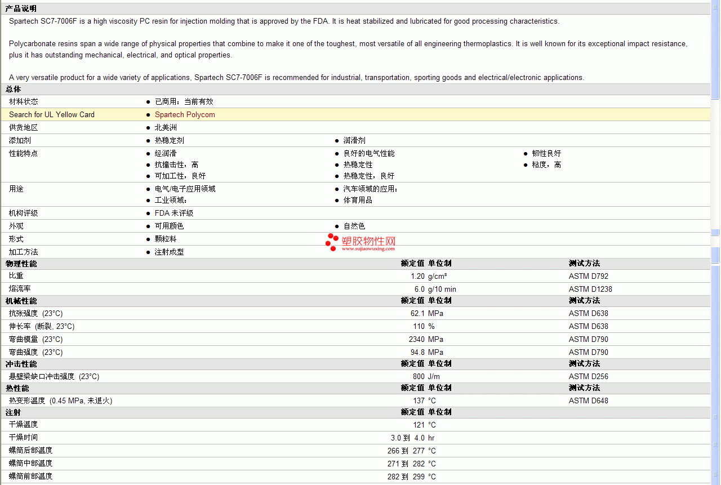Screen dimensions: 721x485
Task: Click the 产品说明 section header
Action: 21,9
